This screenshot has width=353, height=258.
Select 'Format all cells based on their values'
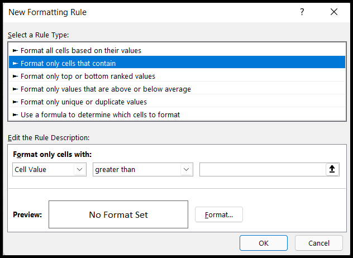click(x=80, y=50)
